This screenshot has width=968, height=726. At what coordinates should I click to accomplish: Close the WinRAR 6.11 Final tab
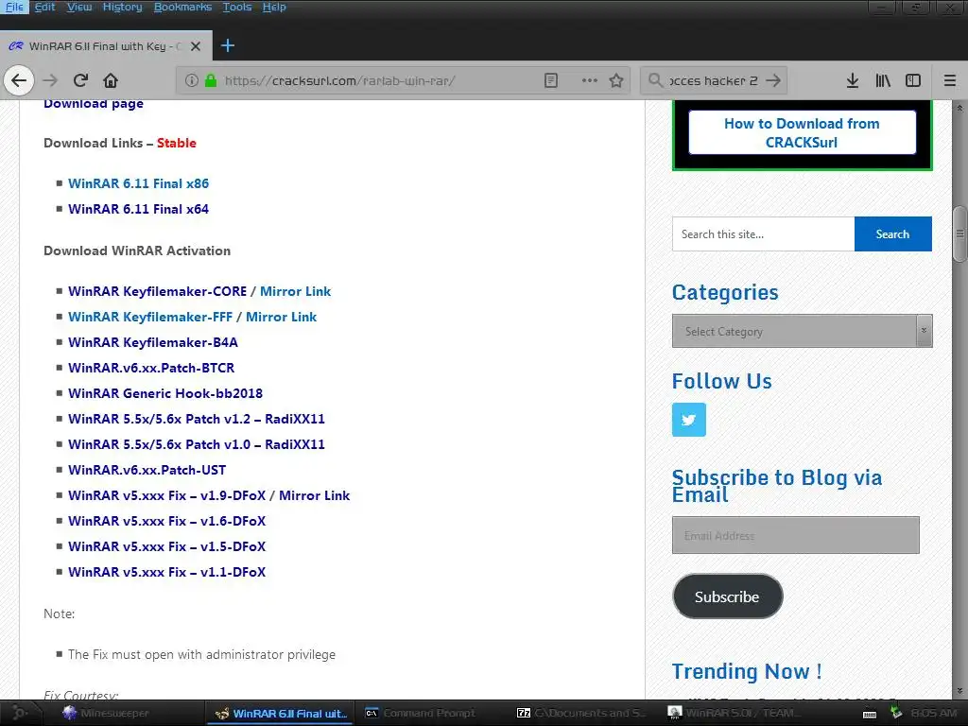pos(195,46)
